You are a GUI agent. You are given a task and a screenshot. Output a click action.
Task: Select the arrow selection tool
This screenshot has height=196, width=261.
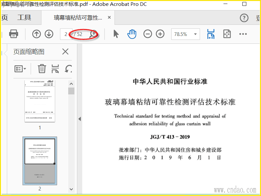click(116, 34)
